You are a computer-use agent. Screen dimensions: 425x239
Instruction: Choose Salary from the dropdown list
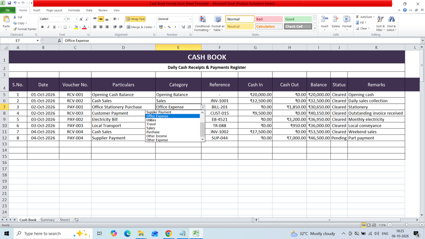[173, 128]
